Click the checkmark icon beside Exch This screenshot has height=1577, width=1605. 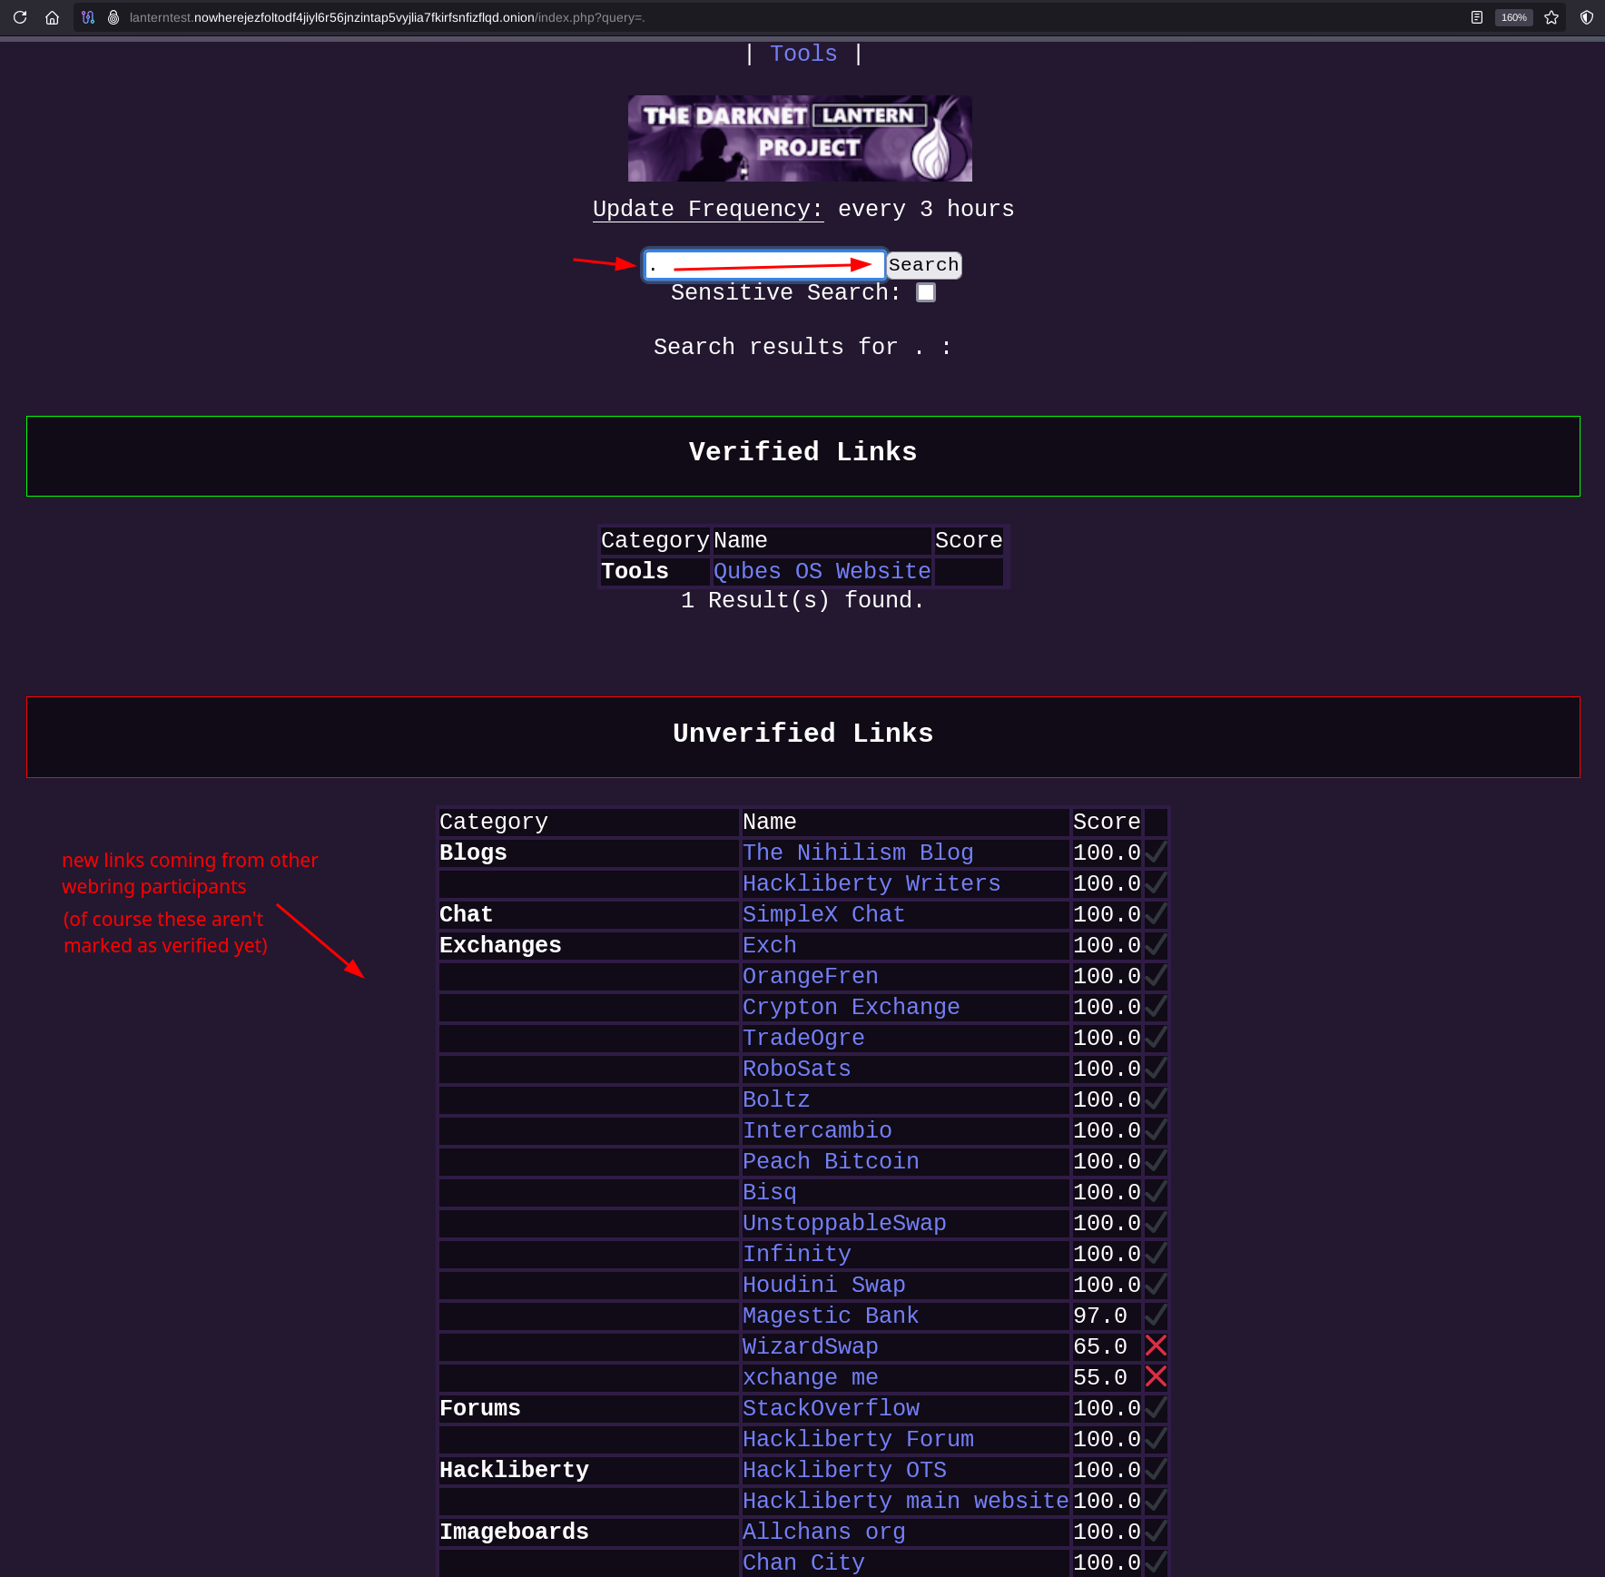pyautogui.click(x=1156, y=944)
